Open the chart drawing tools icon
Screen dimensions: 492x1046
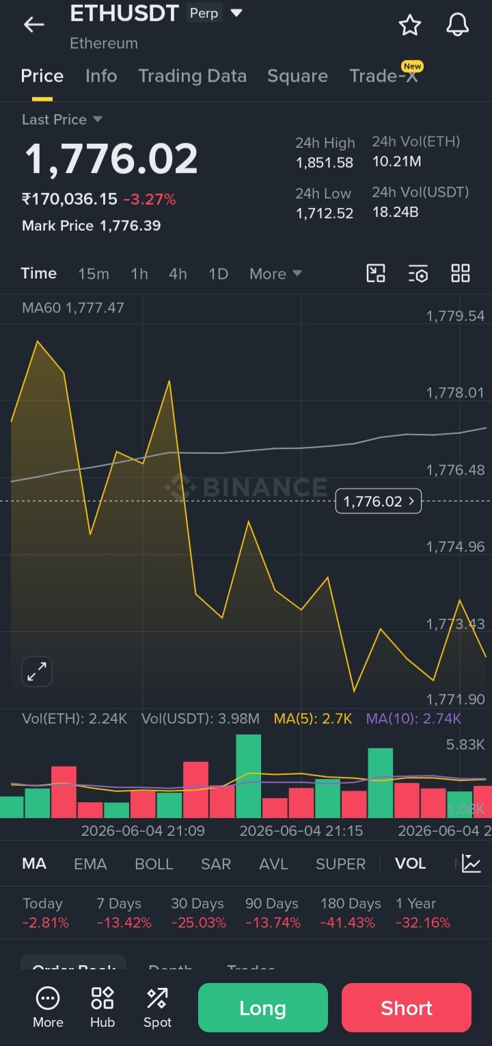point(376,273)
